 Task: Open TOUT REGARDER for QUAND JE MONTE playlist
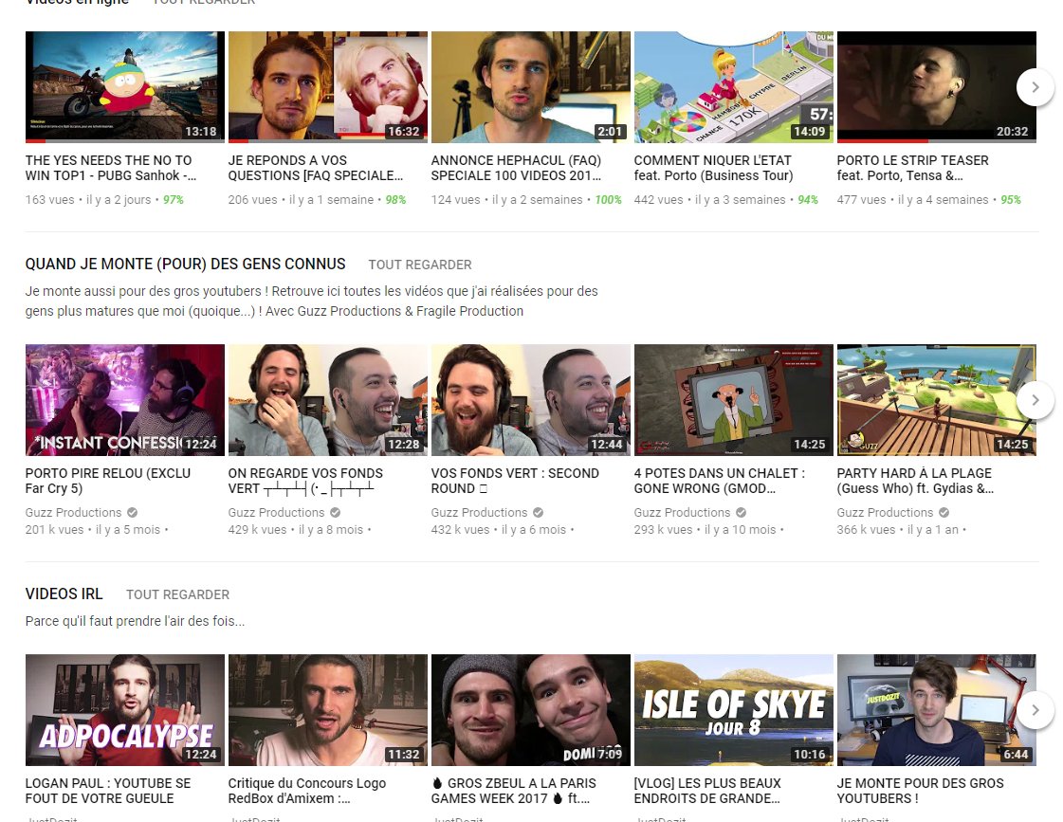tap(420, 265)
